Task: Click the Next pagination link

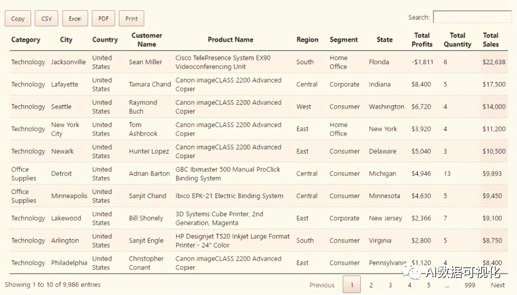Action: click(x=498, y=285)
